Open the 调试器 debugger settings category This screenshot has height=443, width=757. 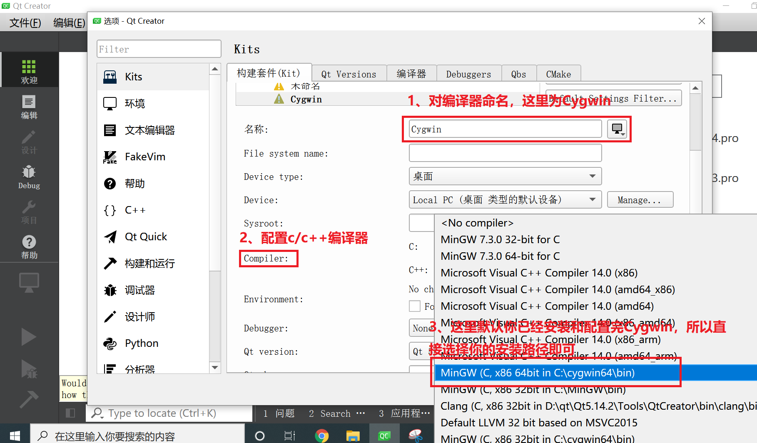pyautogui.click(x=139, y=290)
